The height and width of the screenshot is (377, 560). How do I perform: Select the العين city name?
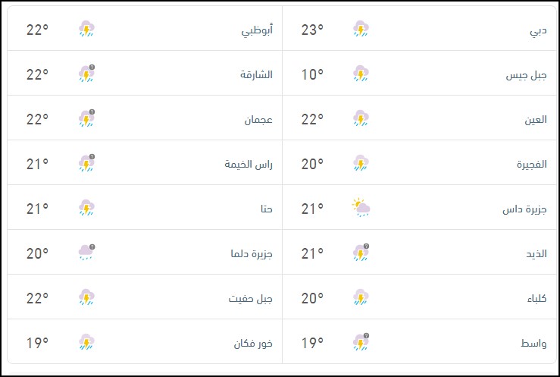pyautogui.click(x=533, y=119)
